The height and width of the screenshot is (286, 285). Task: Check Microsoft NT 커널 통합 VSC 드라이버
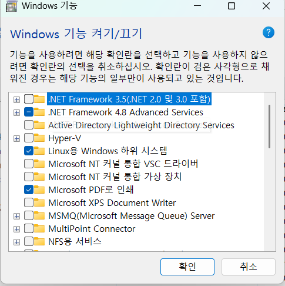29,164
